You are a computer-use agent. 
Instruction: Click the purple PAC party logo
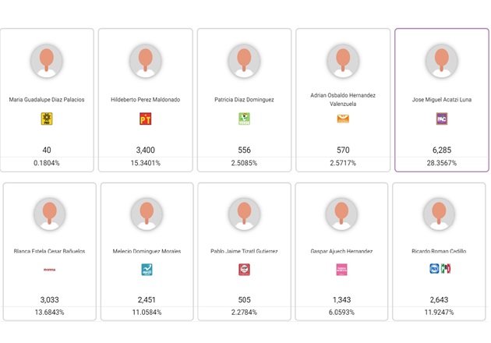[x=442, y=118]
